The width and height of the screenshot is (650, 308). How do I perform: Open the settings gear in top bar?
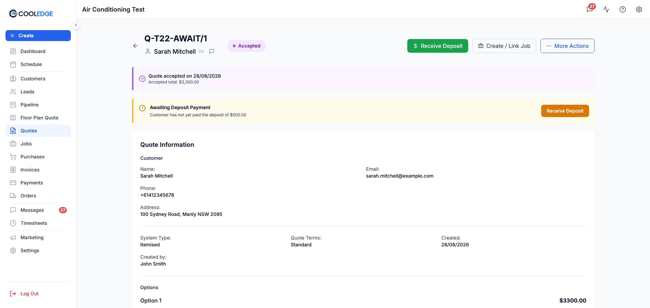pyautogui.click(x=639, y=10)
